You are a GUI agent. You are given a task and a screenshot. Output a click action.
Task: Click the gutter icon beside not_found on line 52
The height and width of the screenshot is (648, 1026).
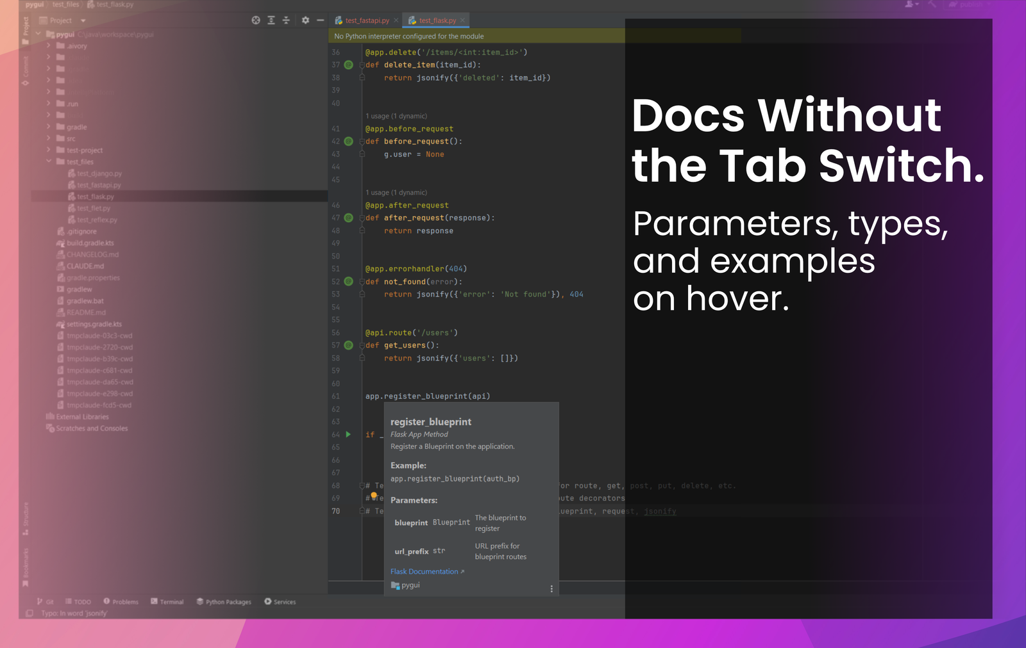pyautogui.click(x=349, y=282)
